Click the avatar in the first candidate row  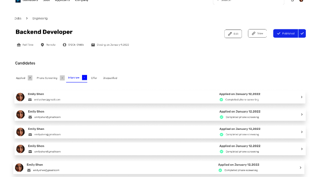pos(21,97)
